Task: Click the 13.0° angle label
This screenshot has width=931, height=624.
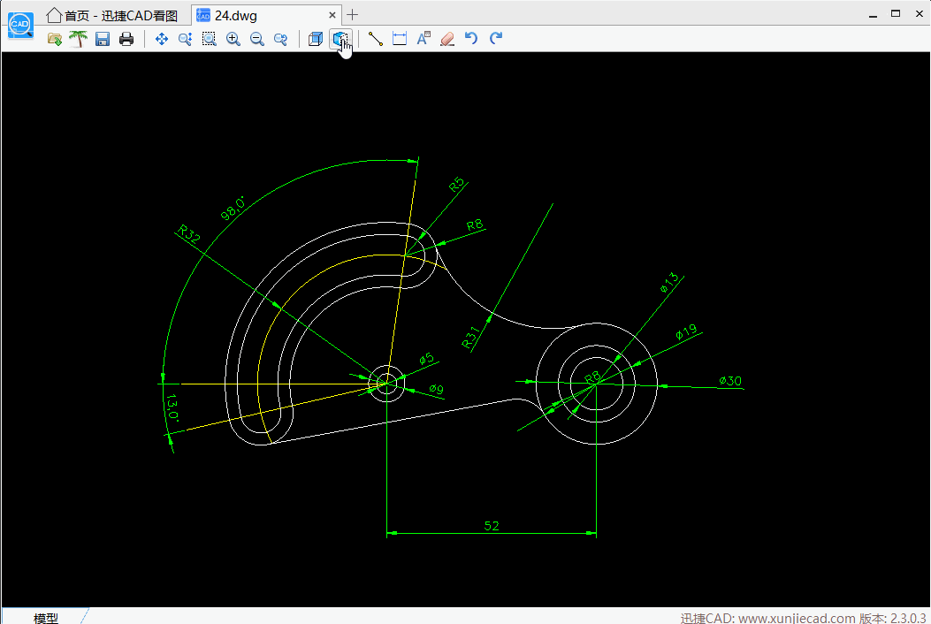Action: click(172, 407)
